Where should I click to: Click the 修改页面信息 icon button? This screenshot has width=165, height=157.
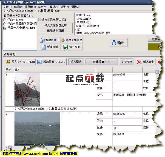72,40
